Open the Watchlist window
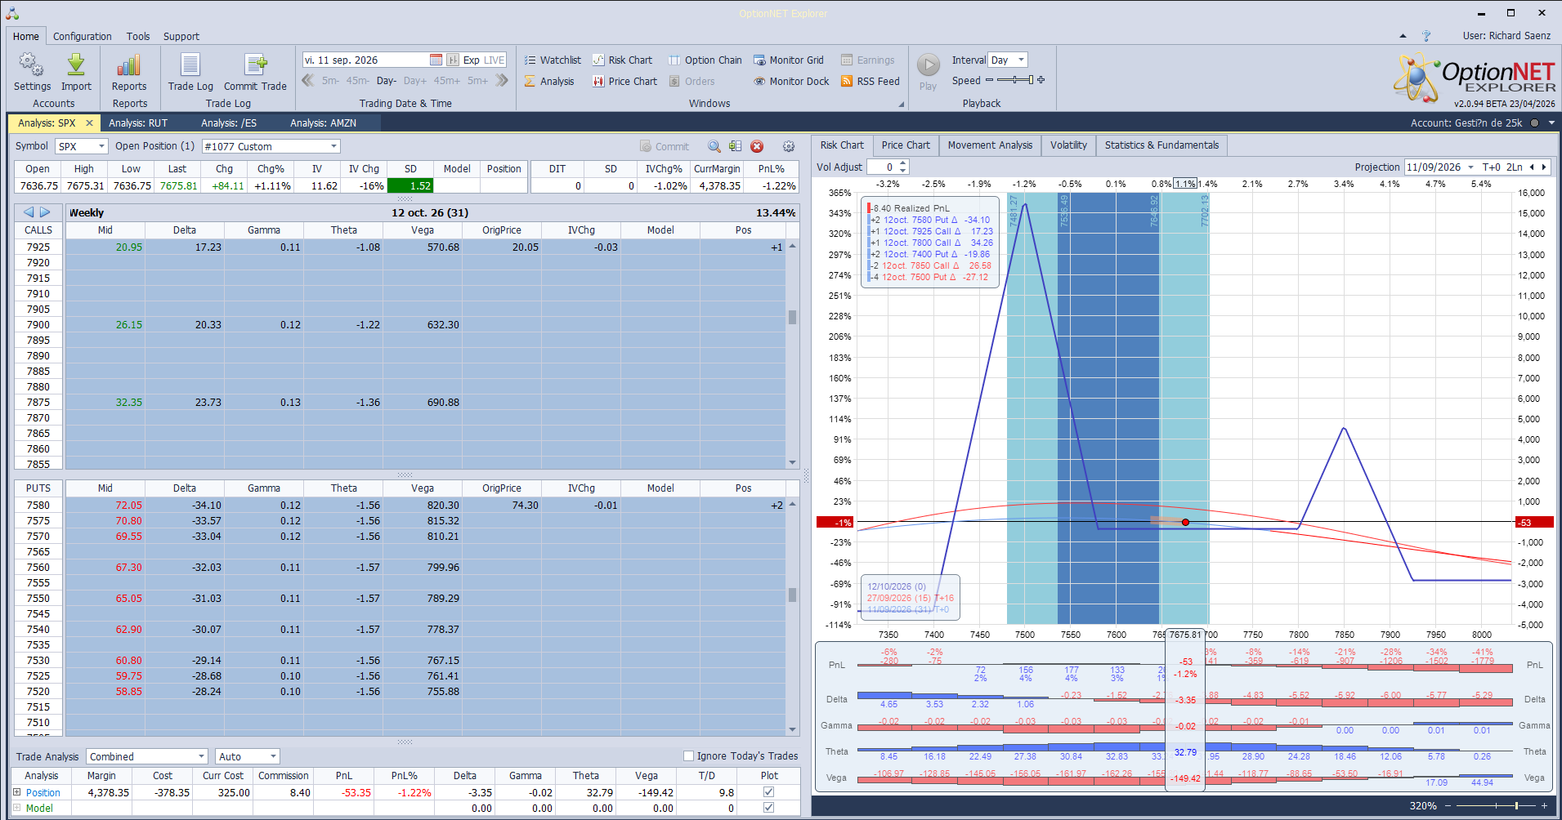 (x=553, y=60)
